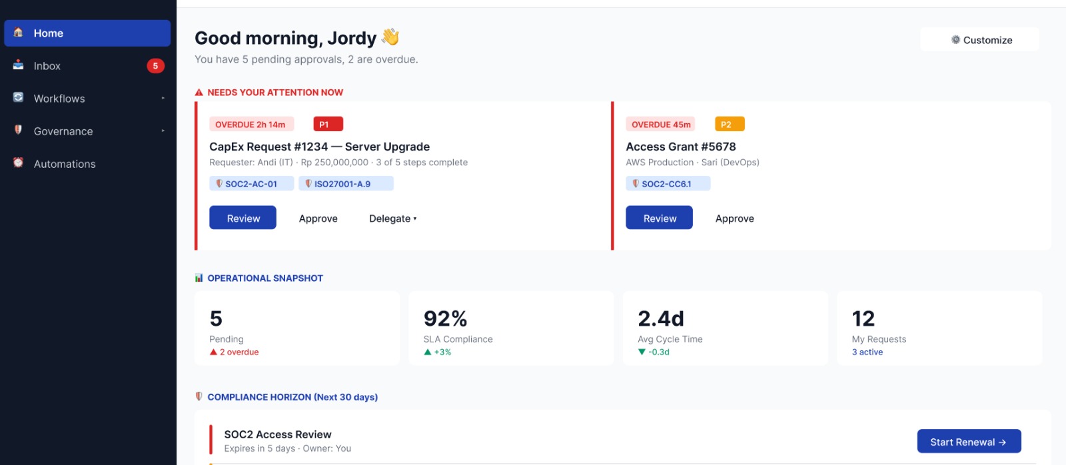Click 'Good morning, Jordy' heading
This screenshot has width=1066, height=465.
click(x=285, y=38)
